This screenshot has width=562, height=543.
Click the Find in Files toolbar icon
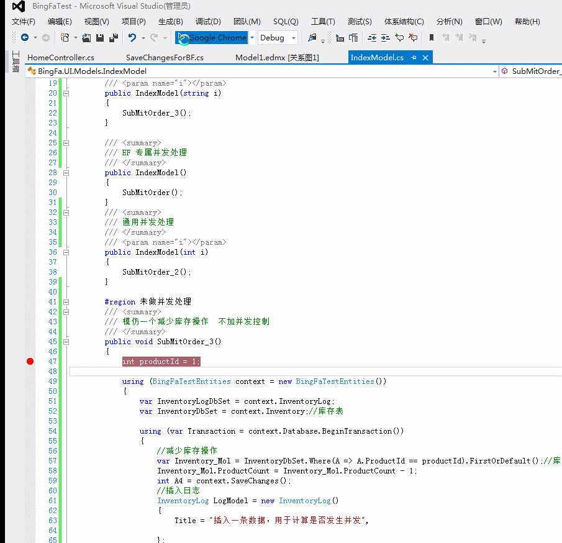point(312,37)
